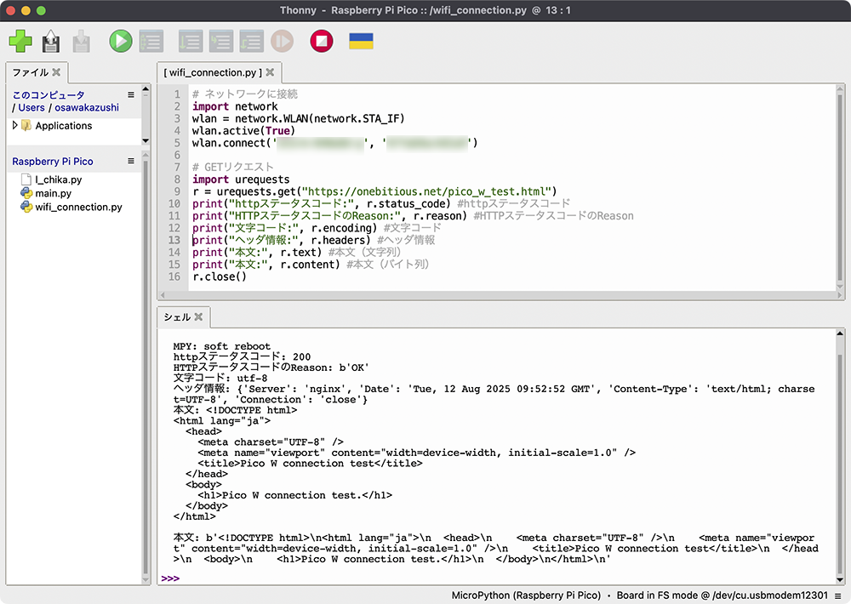Click 'MPY: soft reboot' shell line

[x=221, y=346]
